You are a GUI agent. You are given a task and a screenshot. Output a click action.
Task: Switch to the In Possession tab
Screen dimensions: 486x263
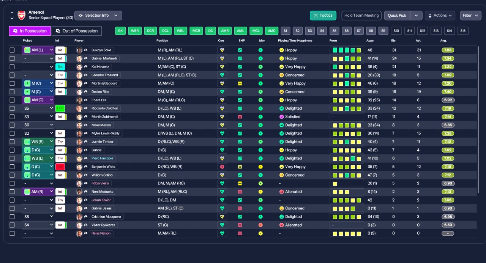tap(30, 31)
